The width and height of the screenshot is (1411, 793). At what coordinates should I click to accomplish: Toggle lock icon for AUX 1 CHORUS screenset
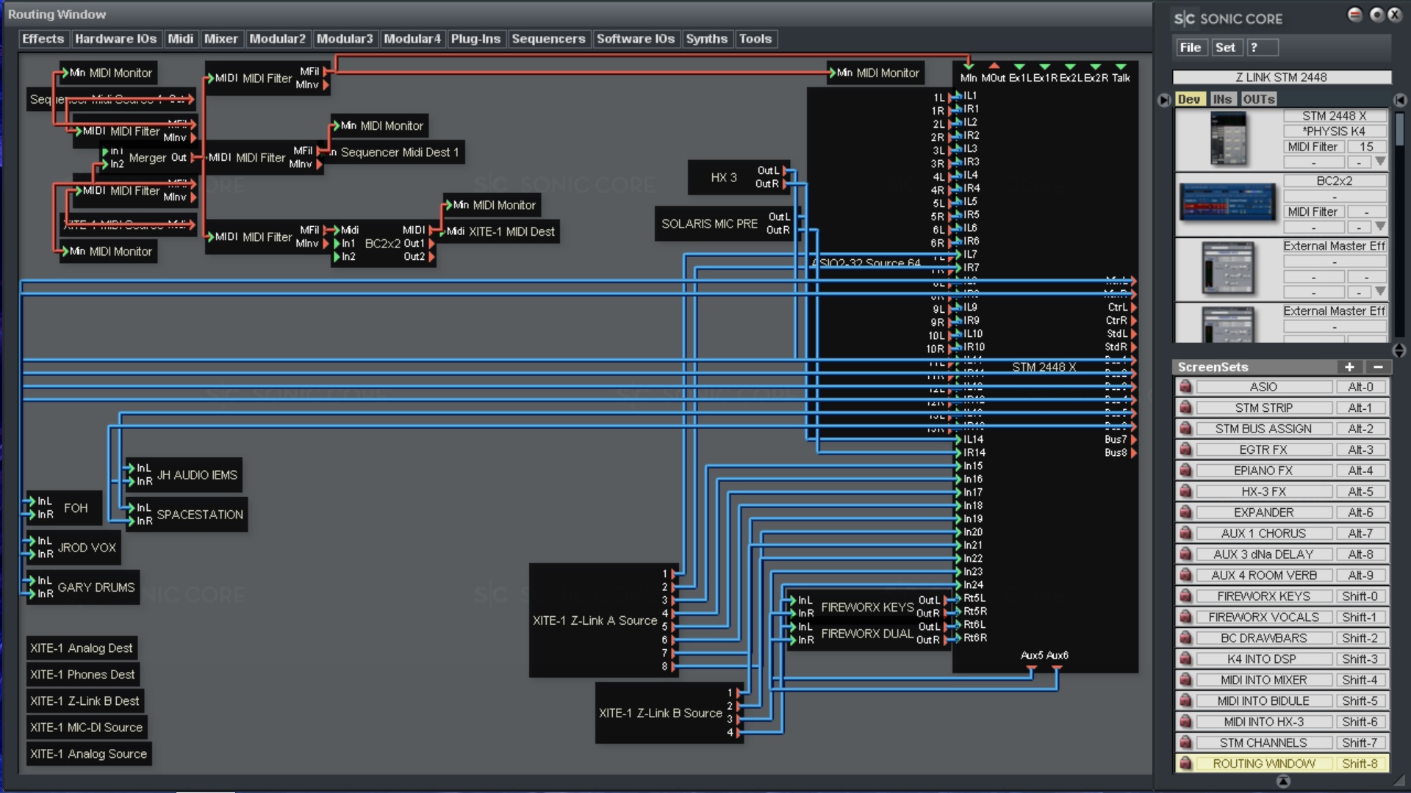pyautogui.click(x=1185, y=533)
